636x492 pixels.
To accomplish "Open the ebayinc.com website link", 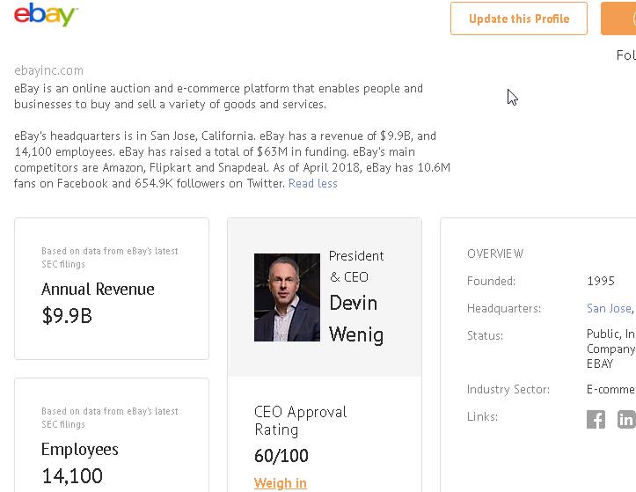I will (x=49, y=70).
